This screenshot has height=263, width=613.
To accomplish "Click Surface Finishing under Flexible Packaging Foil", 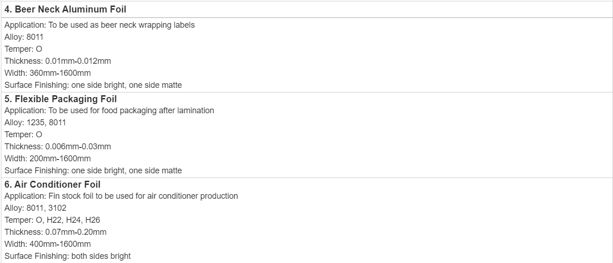I will pos(93,171).
